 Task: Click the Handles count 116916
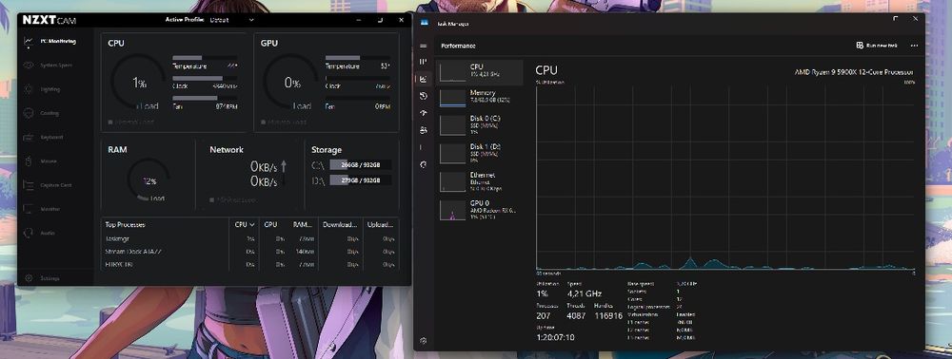607,315
